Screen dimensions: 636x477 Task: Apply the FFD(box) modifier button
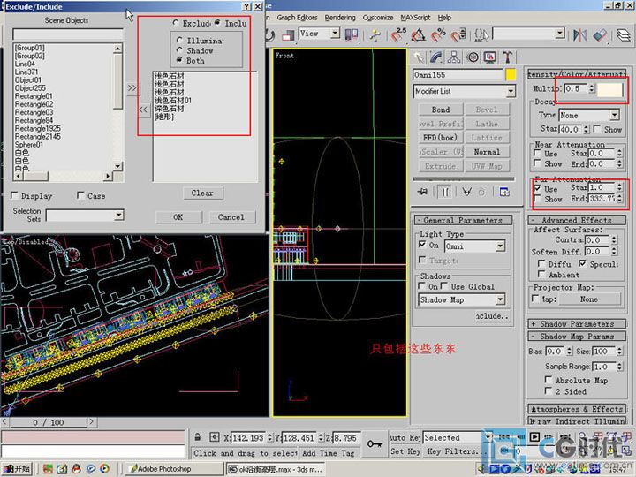[441, 138]
